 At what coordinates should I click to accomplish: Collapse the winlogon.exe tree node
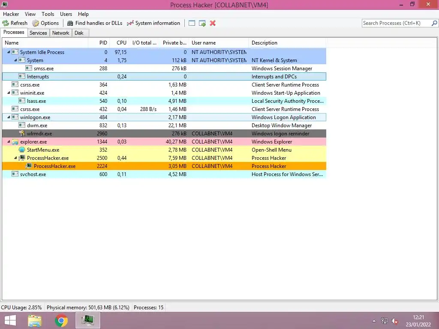9,117
